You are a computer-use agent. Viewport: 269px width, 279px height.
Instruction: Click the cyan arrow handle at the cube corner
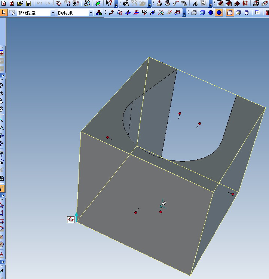tap(76, 217)
